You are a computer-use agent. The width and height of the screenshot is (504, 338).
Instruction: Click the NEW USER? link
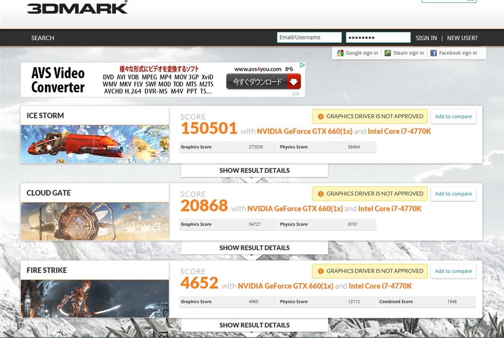[x=462, y=38]
